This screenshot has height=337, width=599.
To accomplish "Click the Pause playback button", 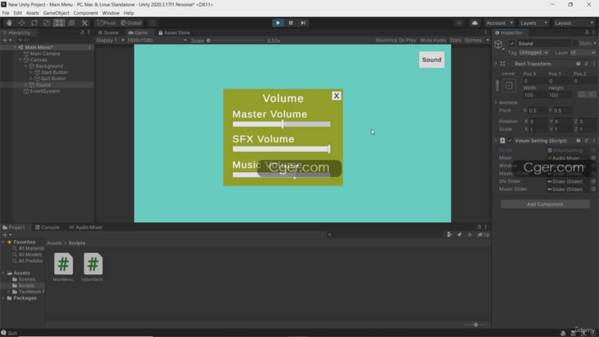I will click(291, 23).
